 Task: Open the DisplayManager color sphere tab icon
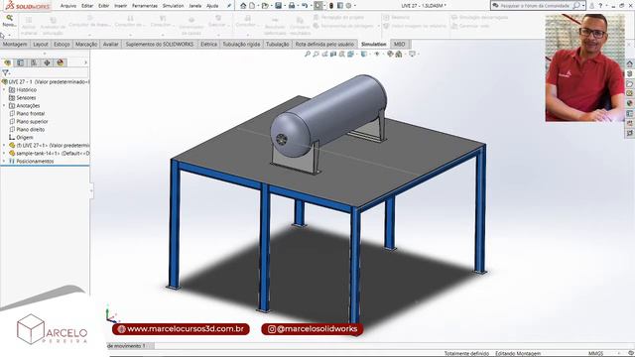point(61,62)
